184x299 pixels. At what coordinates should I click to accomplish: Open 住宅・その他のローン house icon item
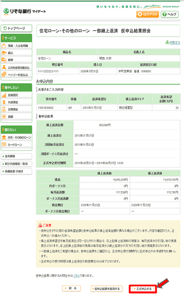pyautogui.click(x=16, y=137)
